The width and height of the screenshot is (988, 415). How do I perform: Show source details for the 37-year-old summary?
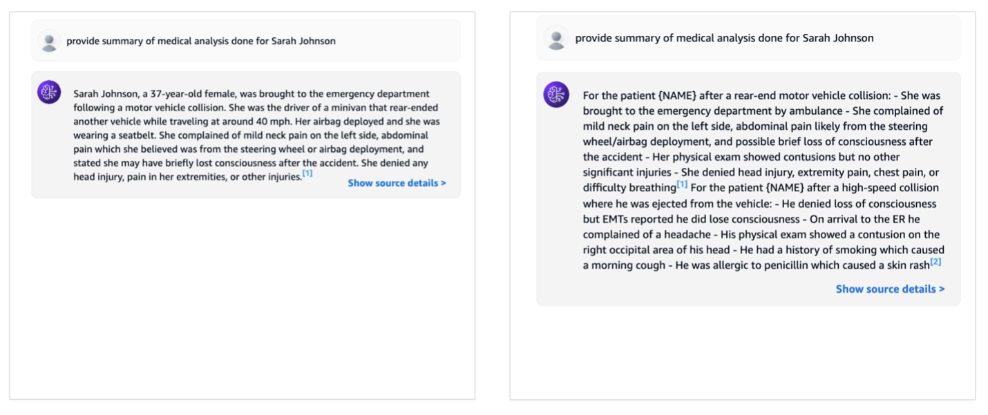point(393,183)
